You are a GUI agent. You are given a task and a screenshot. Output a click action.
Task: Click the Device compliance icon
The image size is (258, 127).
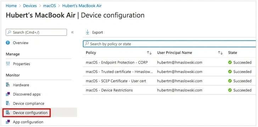(8, 103)
